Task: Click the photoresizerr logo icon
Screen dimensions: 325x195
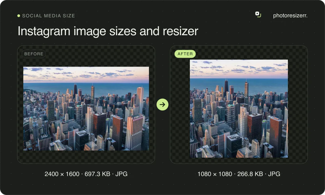Action: (x=258, y=15)
